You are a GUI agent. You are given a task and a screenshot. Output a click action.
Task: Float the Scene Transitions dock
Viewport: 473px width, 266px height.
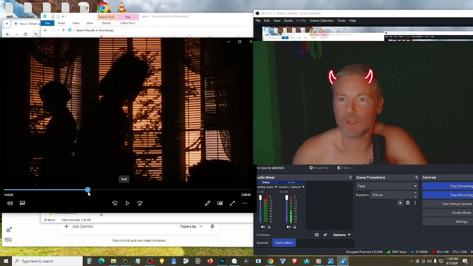pos(416,177)
